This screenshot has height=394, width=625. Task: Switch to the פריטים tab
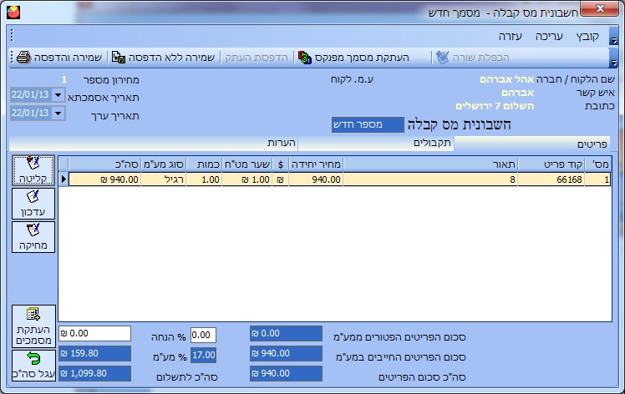pos(532,144)
